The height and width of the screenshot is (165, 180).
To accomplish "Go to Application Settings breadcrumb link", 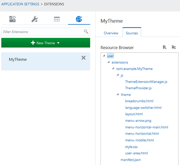I will [20, 4].
